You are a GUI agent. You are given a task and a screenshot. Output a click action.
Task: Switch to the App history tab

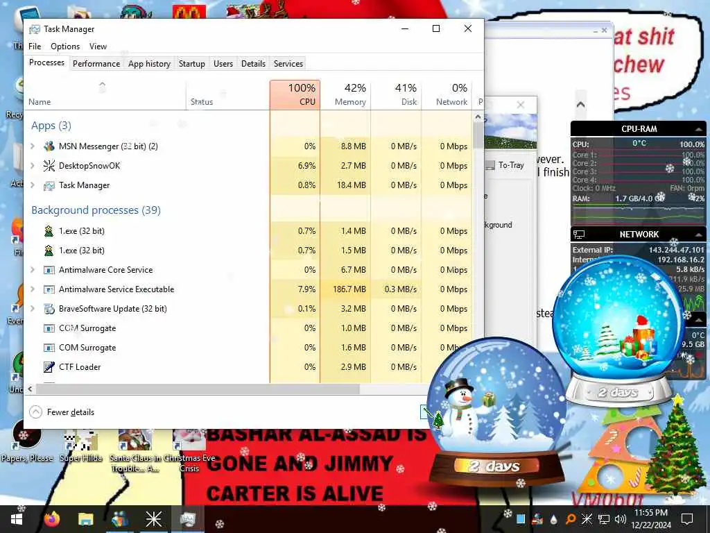coord(150,64)
